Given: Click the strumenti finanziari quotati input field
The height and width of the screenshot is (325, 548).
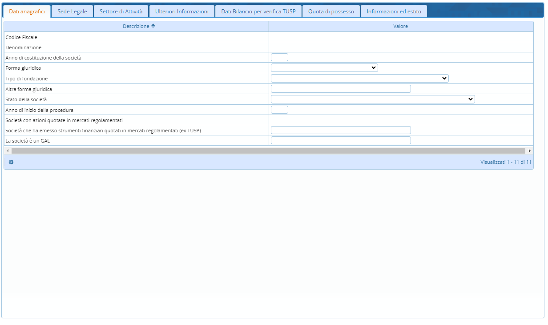Looking at the screenshot, I should pyautogui.click(x=341, y=130).
